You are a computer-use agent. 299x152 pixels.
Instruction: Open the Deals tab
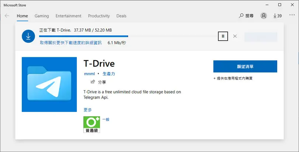coord(121,16)
